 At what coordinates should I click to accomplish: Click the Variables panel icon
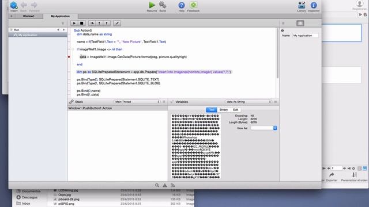172,102
